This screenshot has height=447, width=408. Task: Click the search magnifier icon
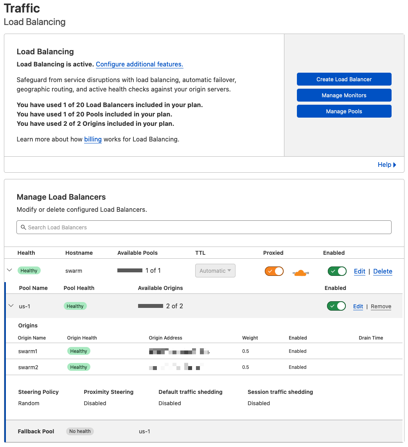tap(23, 227)
